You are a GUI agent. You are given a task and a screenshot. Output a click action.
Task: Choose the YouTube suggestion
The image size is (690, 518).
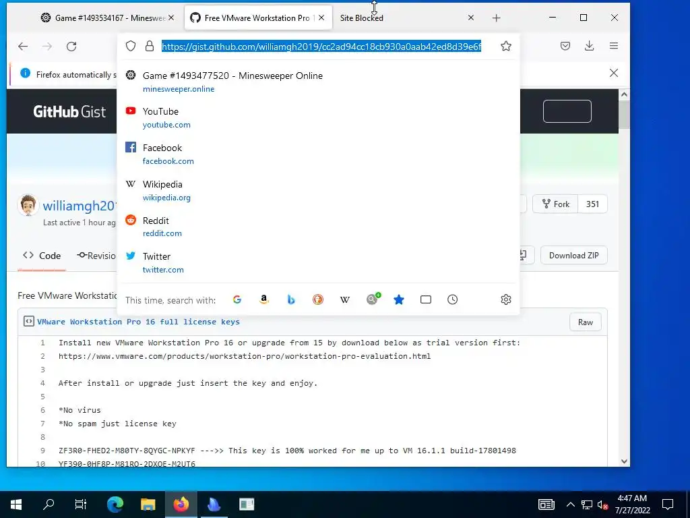(318, 118)
